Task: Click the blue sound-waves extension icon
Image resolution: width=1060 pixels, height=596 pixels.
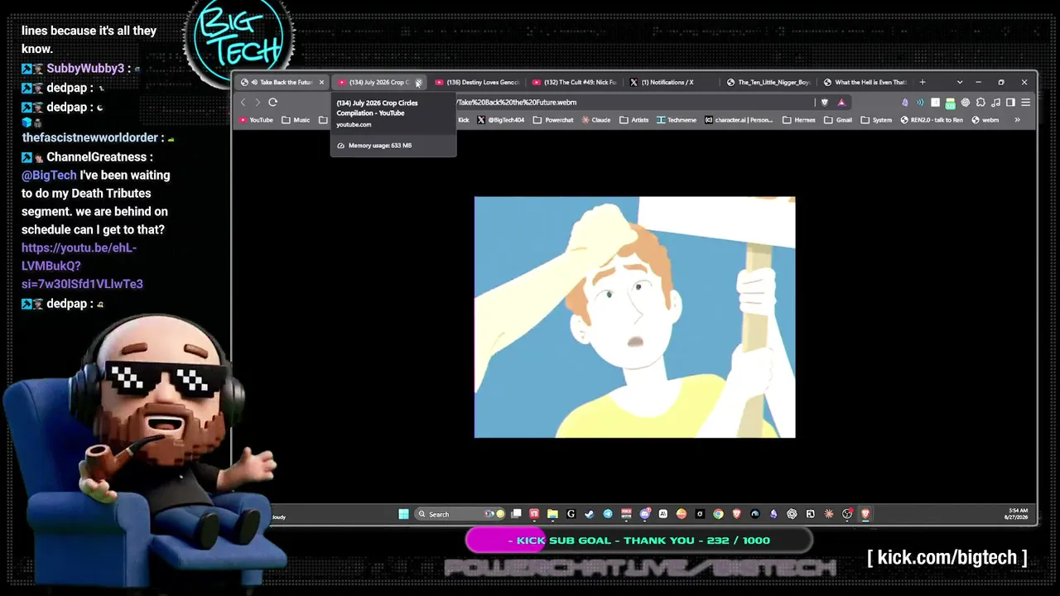Action: (x=920, y=103)
